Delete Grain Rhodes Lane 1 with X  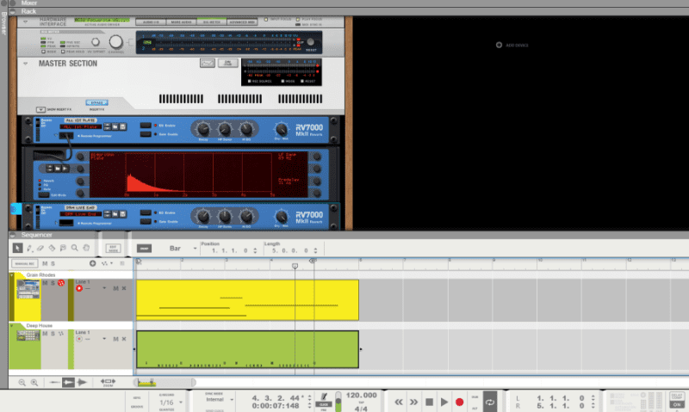click(124, 288)
